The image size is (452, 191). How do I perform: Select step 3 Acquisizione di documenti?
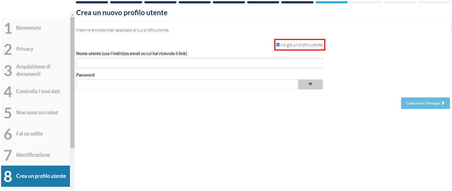pyautogui.click(x=33, y=70)
